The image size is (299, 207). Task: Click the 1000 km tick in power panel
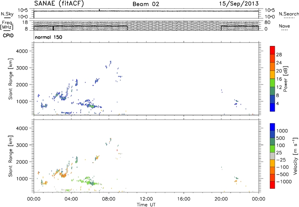(x=22, y=101)
